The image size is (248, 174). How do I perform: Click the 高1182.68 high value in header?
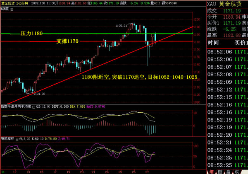coord(79,3)
